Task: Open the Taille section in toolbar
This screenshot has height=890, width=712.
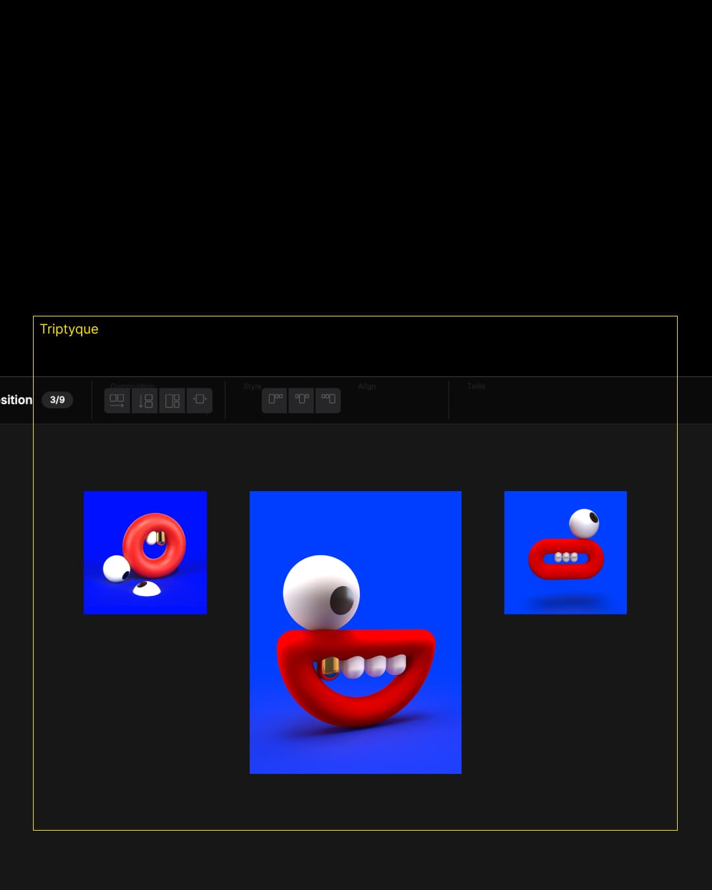Action: tap(476, 386)
